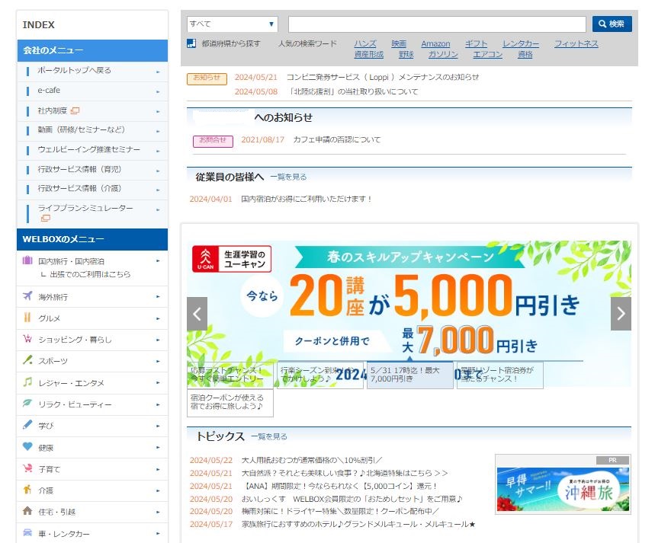Click the music note icon for レジャー・エンタメ
This screenshot has height=543, width=655.
pyautogui.click(x=27, y=382)
